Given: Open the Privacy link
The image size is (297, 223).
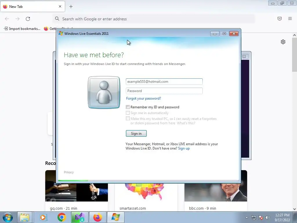Looking at the screenshot, I should point(69,172).
